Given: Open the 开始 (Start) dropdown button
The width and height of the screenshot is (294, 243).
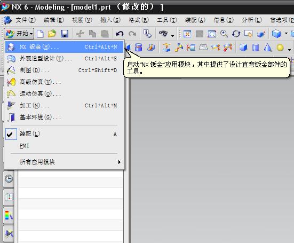Looking at the screenshot, I should point(19,34).
